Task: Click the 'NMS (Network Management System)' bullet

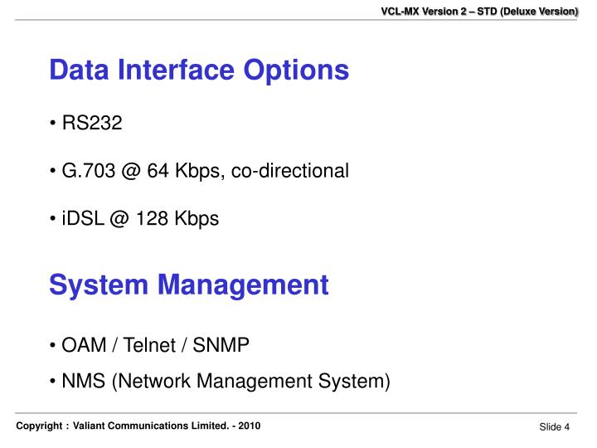Action: (x=226, y=381)
